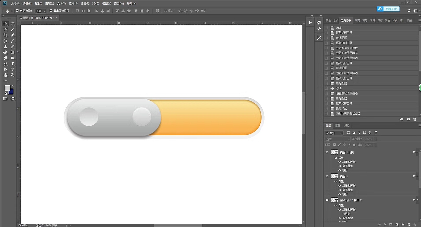
Task: Select the Path Selection arrow tool
Action: coord(5,69)
